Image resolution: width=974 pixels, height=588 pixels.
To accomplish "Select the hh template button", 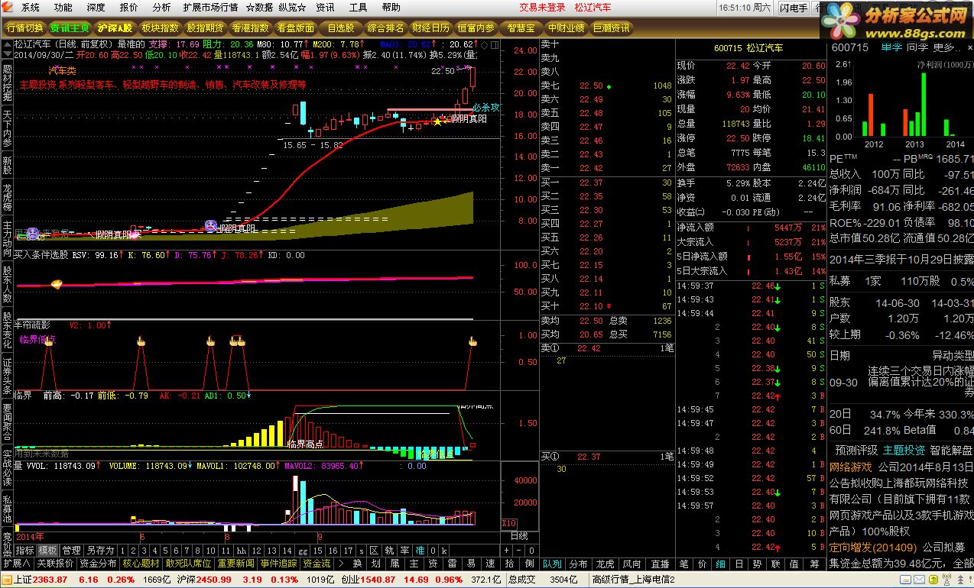I will [241, 550].
